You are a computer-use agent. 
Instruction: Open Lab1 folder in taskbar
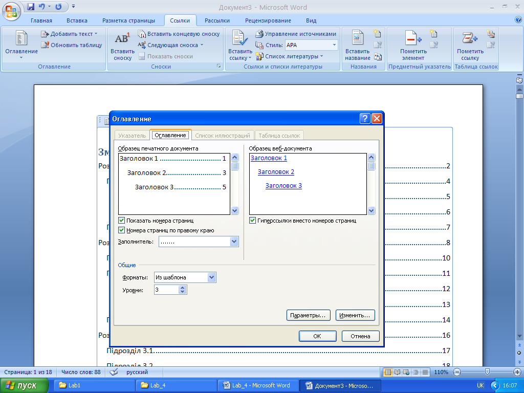tap(94, 386)
